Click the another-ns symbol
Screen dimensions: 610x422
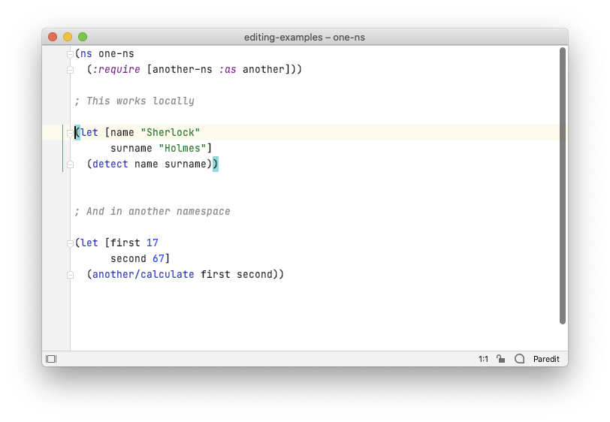pyautogui.click(x=182, y=70)
